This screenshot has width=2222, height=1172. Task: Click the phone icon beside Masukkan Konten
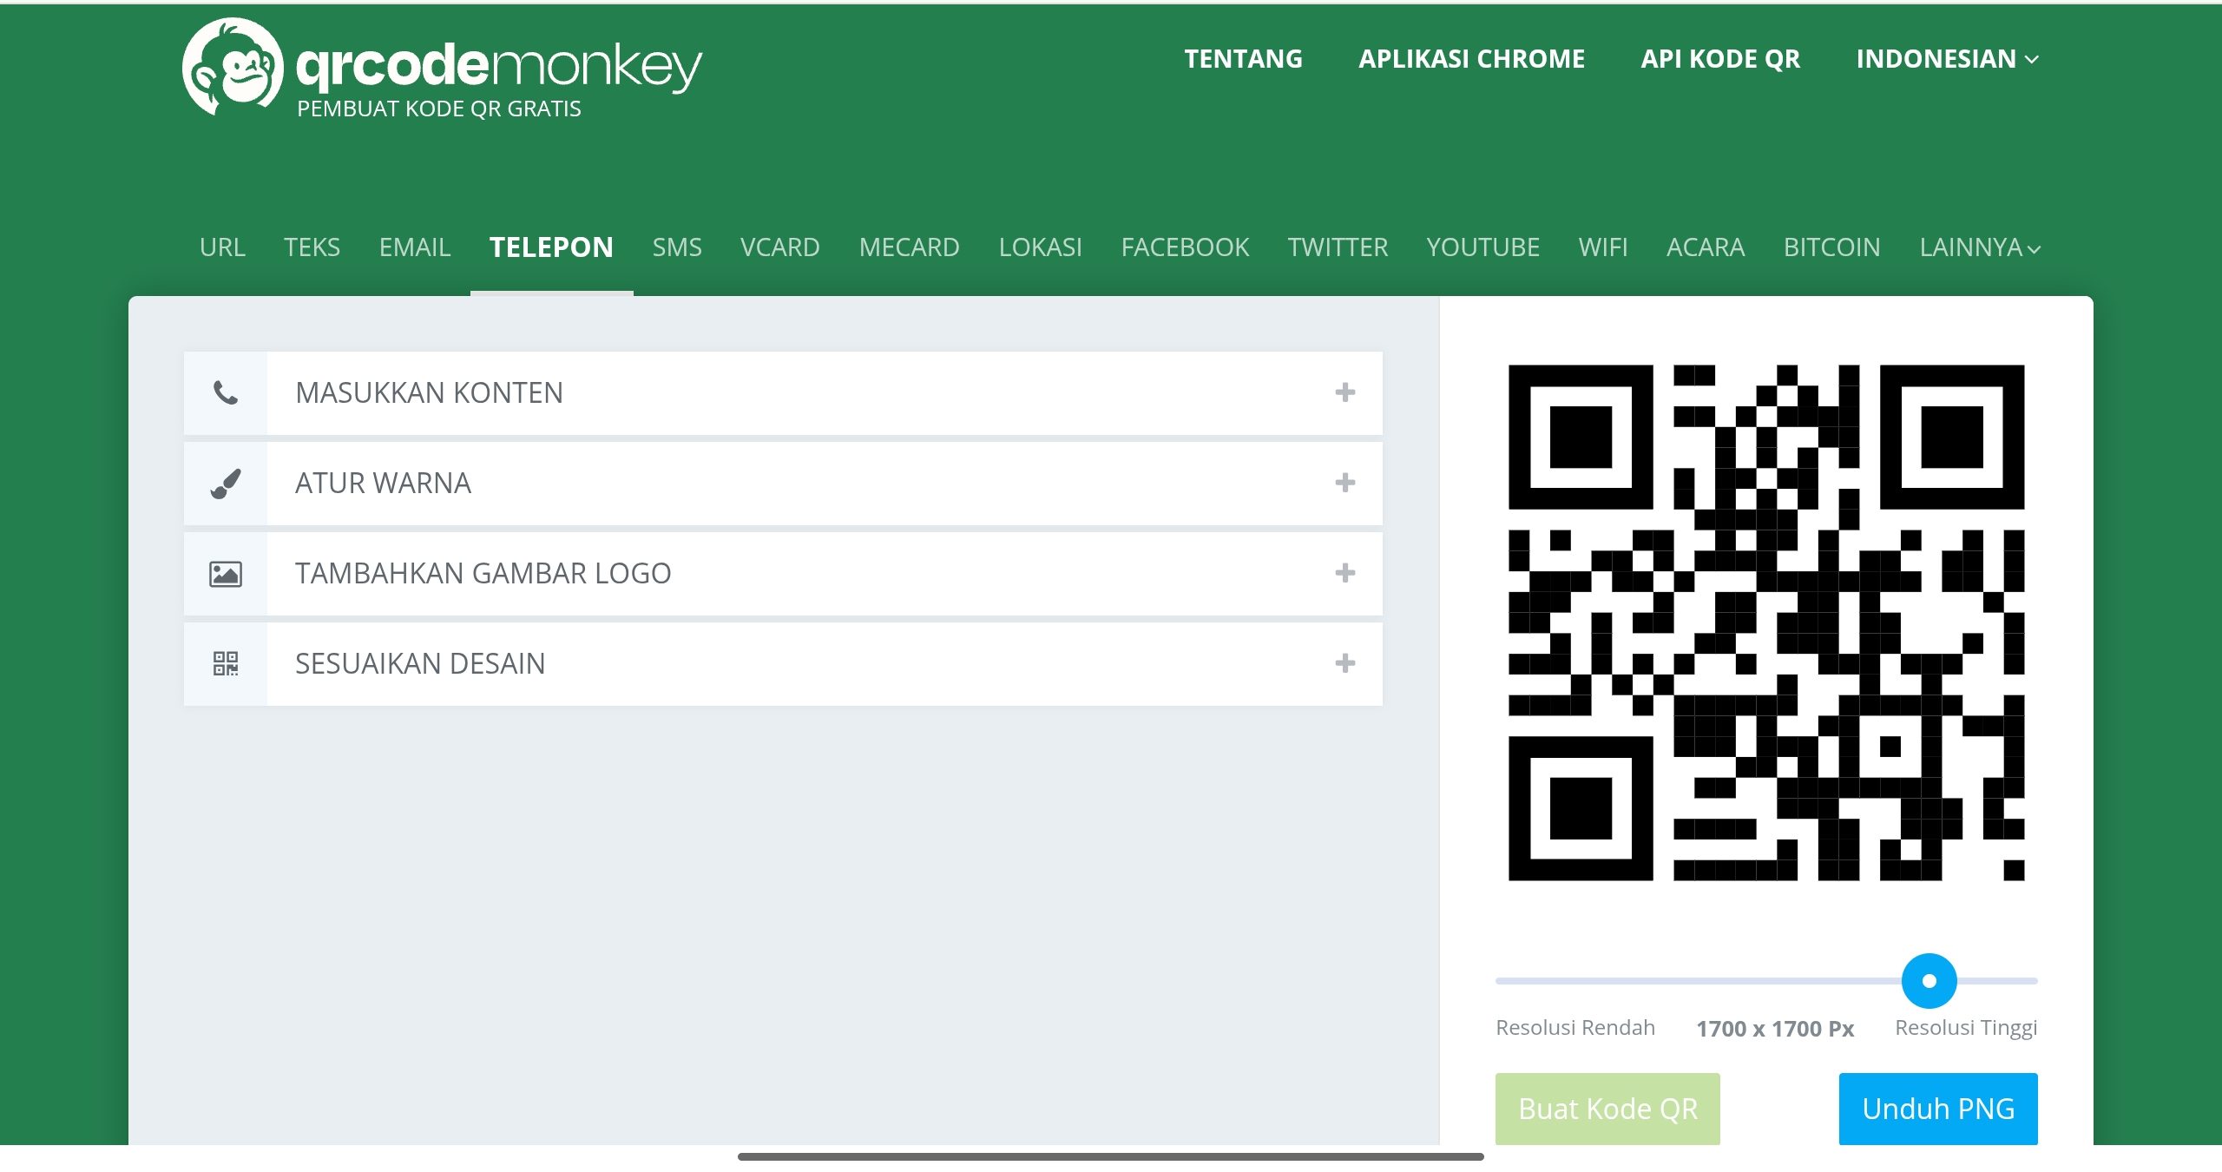point(226,393)
